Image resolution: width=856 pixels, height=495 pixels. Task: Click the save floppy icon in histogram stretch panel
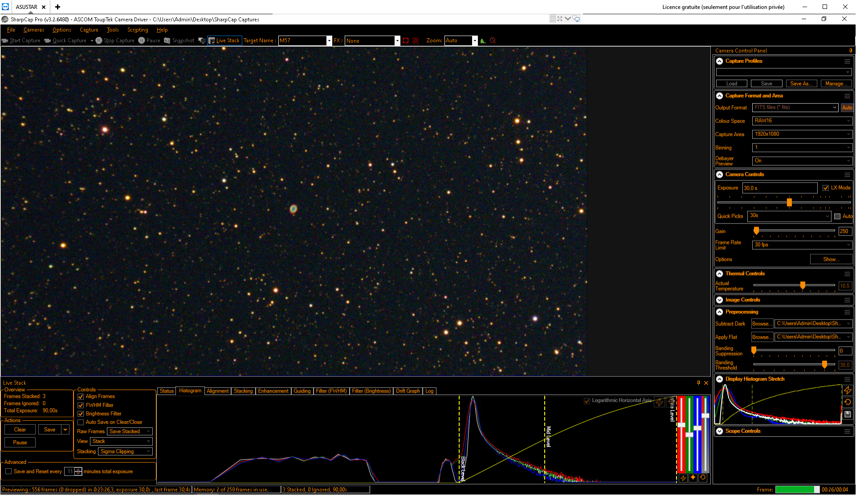848,414
